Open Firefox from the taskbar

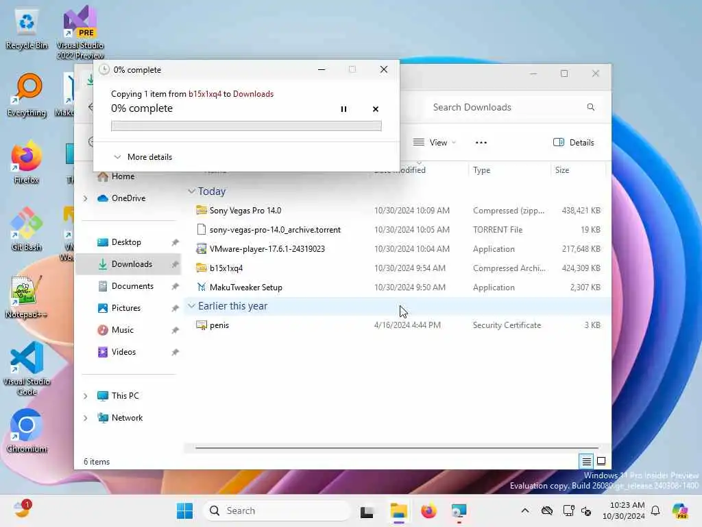(428, 511)
